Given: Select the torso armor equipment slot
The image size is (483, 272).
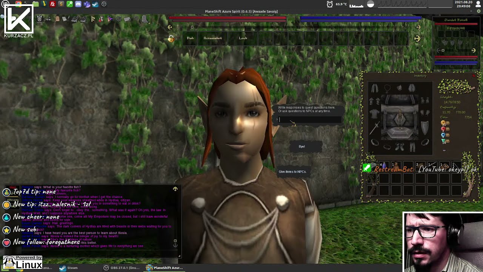Looking at the screenshot, I should click(375, 114).
